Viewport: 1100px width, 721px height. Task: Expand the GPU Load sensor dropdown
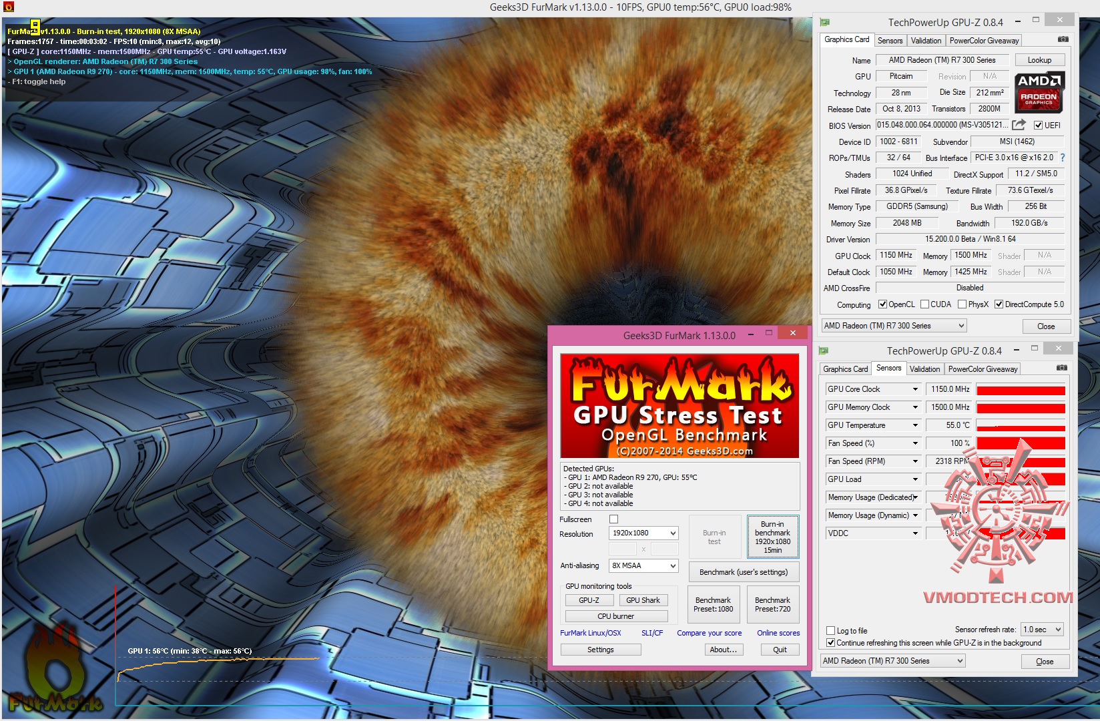tap(915, 479)
